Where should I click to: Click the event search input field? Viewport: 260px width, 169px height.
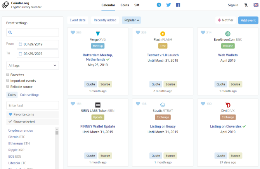click(33, 32)
